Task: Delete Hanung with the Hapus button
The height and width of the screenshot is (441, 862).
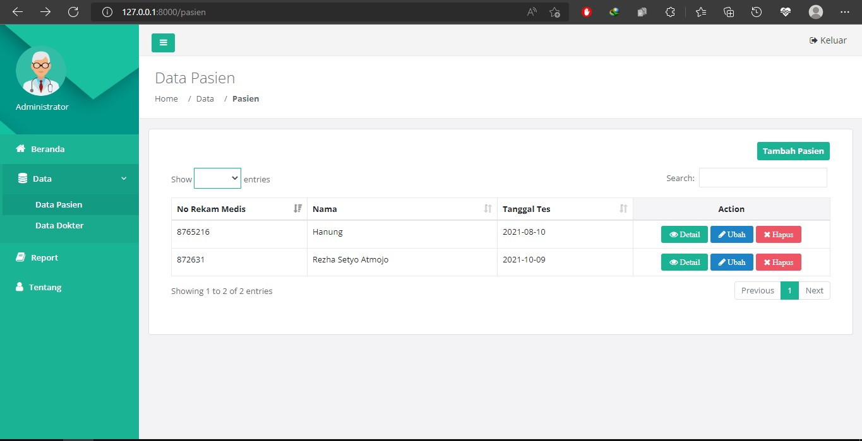Action: [x=778, y=235]
